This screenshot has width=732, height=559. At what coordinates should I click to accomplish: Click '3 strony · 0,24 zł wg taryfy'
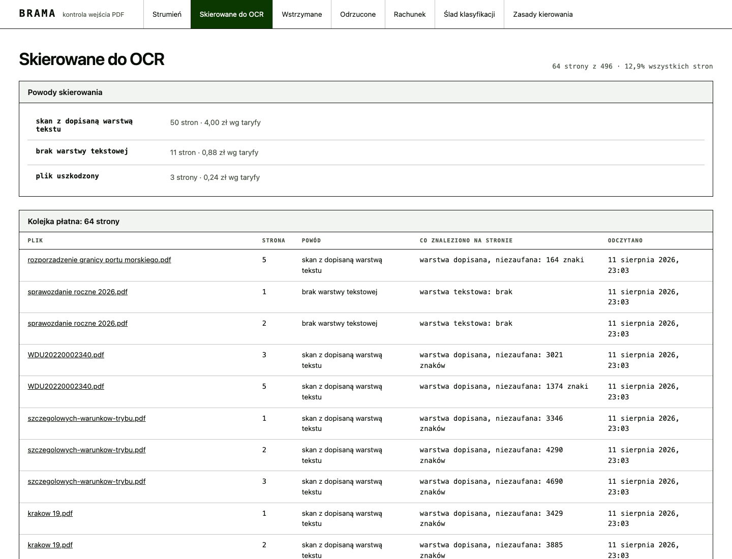coord(215,177)
